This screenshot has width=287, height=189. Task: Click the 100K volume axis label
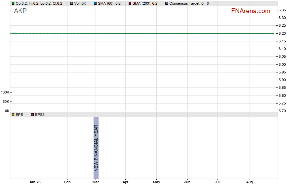(5, 92)
